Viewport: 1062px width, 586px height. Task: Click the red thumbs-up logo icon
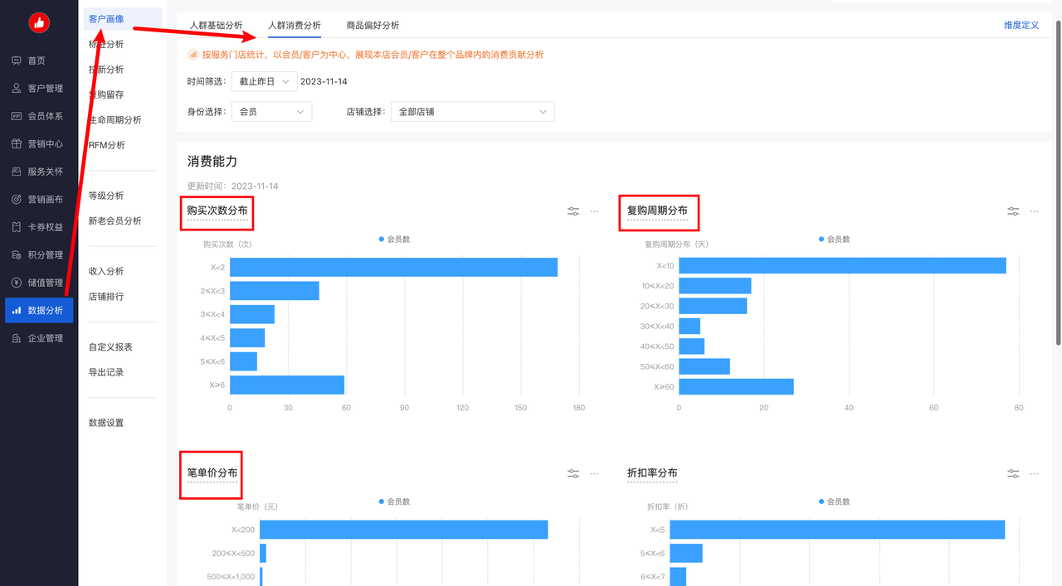tap(39, 23)
